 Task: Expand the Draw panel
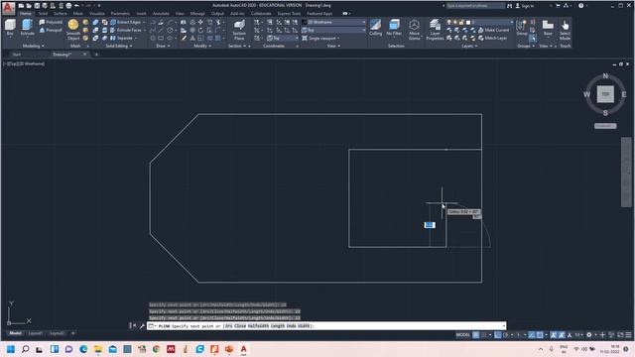coord(163,46)
